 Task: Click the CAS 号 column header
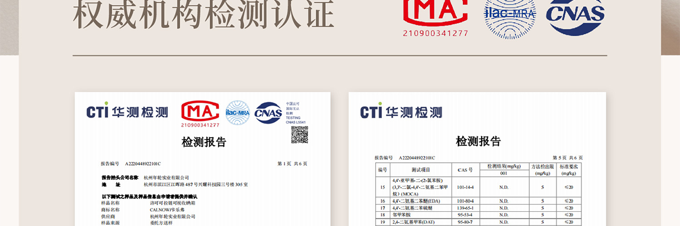coord(465,169)
